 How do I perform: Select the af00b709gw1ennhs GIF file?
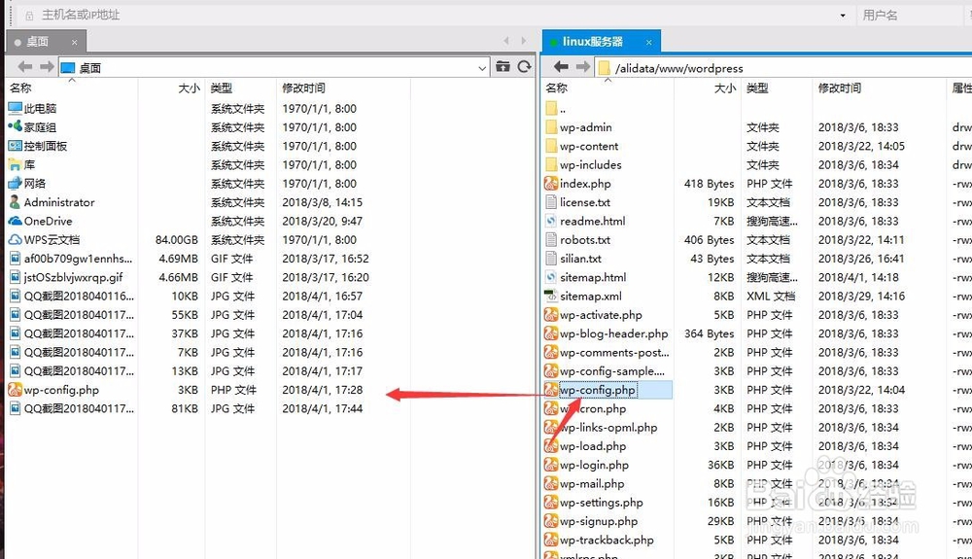click(x=78, y=259)
